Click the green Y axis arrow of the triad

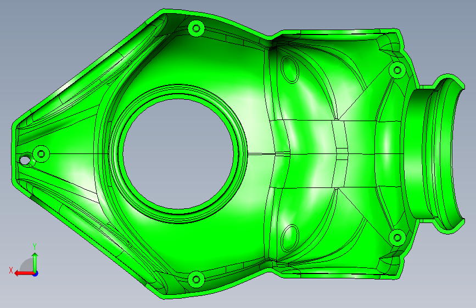35,262
